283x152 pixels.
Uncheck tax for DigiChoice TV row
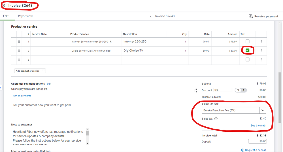click(248, 50)
